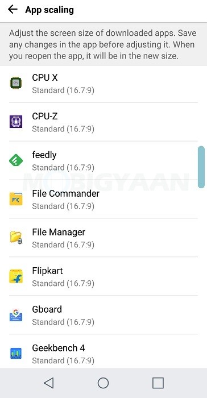Tap the File Commander yellow icon
The width and height of the screenshot is (207, 398).
(x=16, y=199)
